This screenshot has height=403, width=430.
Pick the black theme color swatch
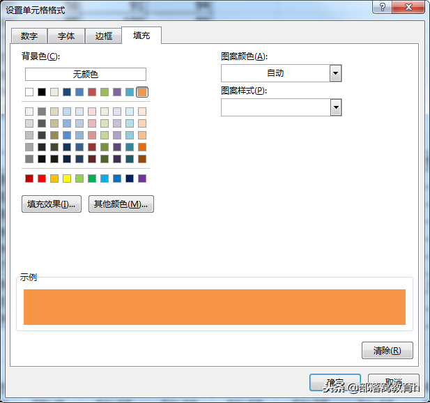coord(42,92)
